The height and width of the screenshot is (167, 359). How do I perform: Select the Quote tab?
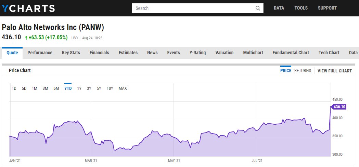(x=12, y=53)
